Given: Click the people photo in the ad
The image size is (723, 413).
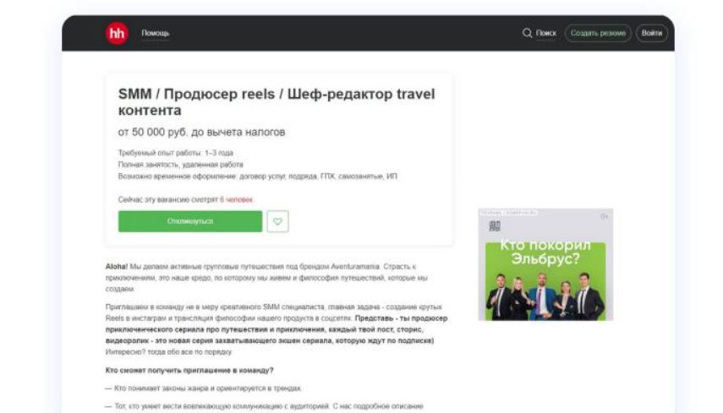Looking at the screenshot, I should (x=545, y=295).
